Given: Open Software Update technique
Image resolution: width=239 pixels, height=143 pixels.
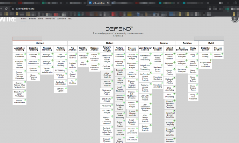Looking at the screenshot, I should (61, 90).
